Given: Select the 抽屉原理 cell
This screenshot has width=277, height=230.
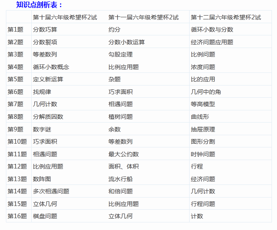Looking at the screenshot, I should point(203,129).
